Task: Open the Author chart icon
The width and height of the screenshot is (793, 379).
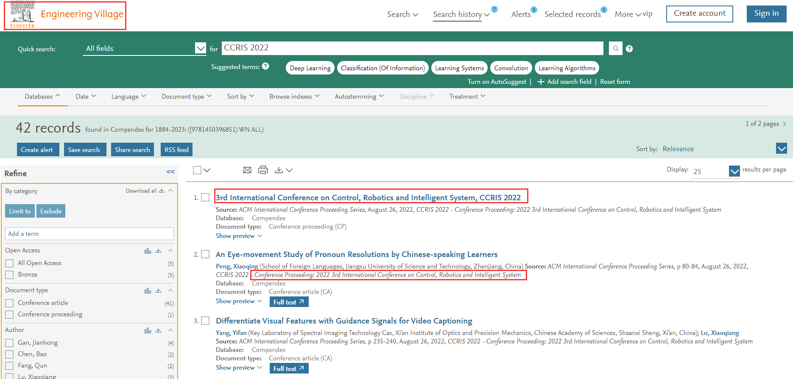Action: click(148, 331)
